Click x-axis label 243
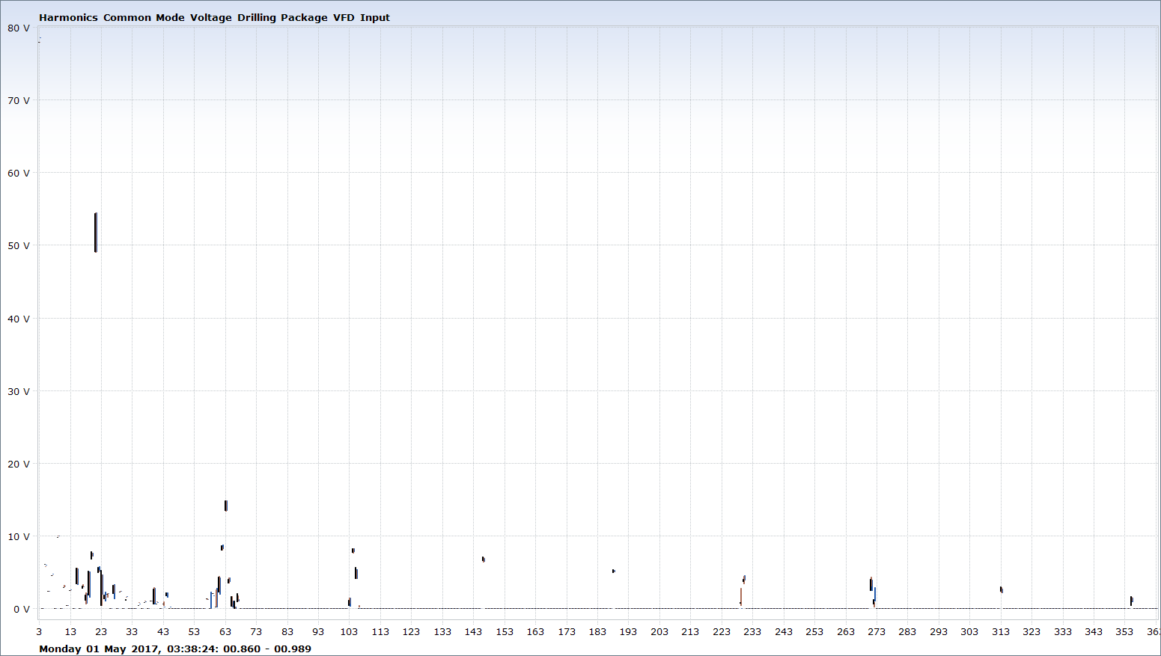This screenshot has height=656, width=1161. click(784, 631)
